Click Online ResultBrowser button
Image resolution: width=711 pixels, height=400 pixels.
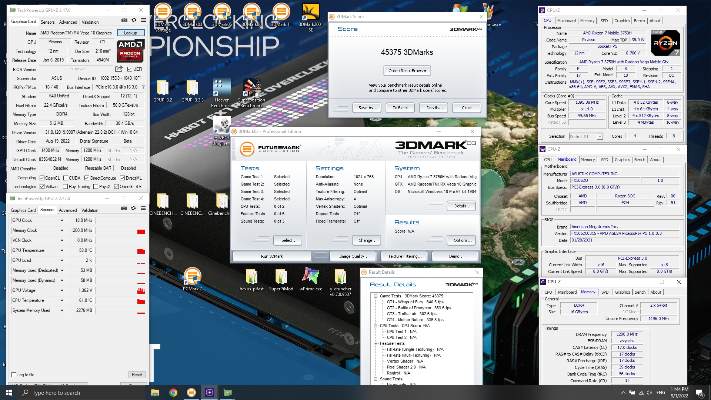407,71
